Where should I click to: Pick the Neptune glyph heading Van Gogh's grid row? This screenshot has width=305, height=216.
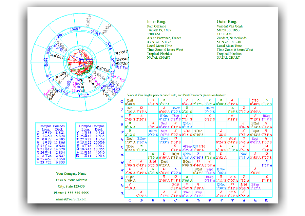click(122, 163)
